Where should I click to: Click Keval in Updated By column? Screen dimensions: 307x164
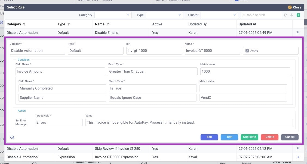point(192,157)
